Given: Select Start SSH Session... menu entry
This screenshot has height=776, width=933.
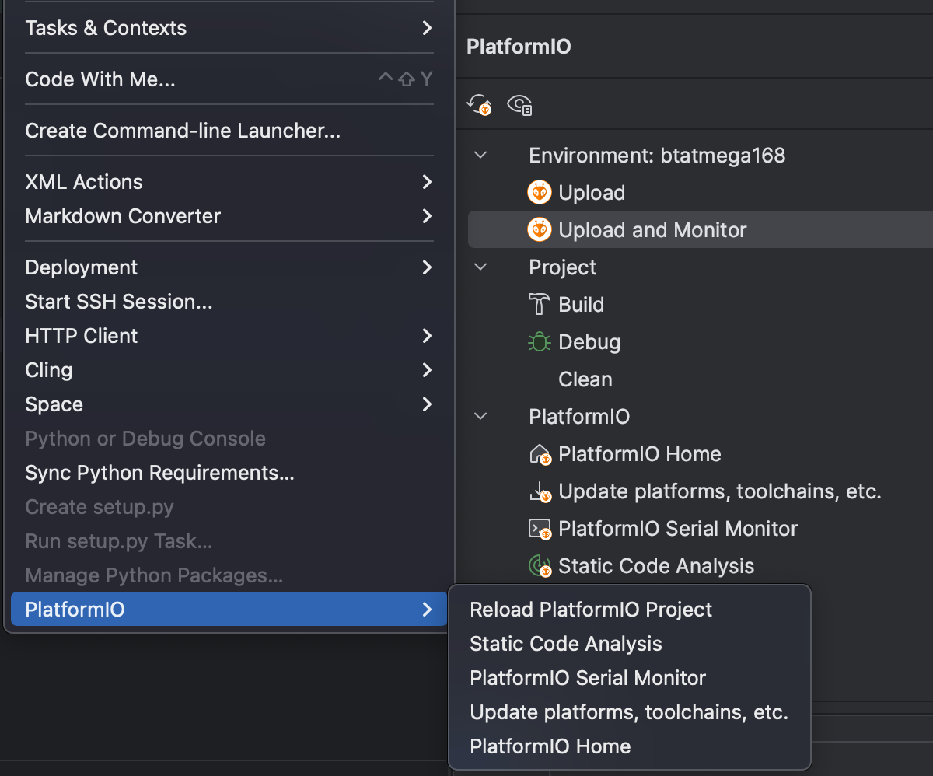Looking at the screenshot, I should (119, 302).
